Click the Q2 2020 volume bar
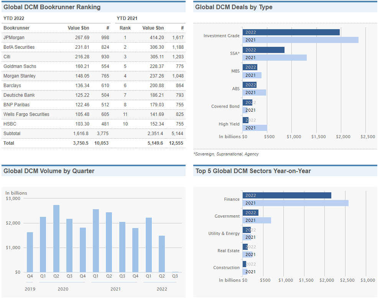The image size is (380, 299). tap(56, 239)
